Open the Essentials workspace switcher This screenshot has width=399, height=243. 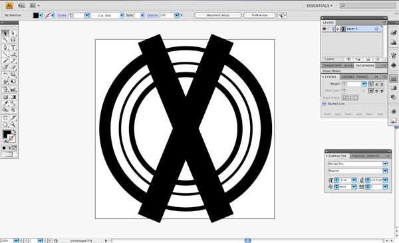[x=319, y=5]
